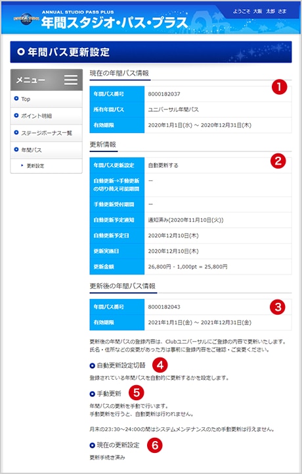Screen dimensions: 302x474
Task: Click the bullet icon beside 自動更新設定切替
Action: (92, 366)
